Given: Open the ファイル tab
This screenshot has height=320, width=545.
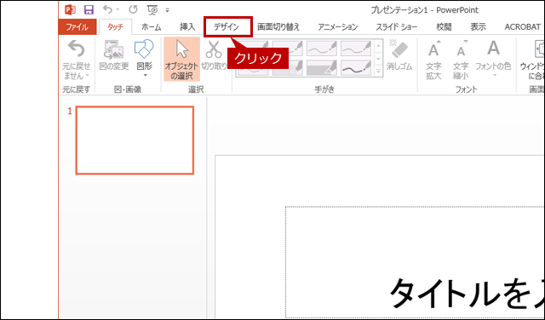Looking at the screenshot, I should click(77, 26).
